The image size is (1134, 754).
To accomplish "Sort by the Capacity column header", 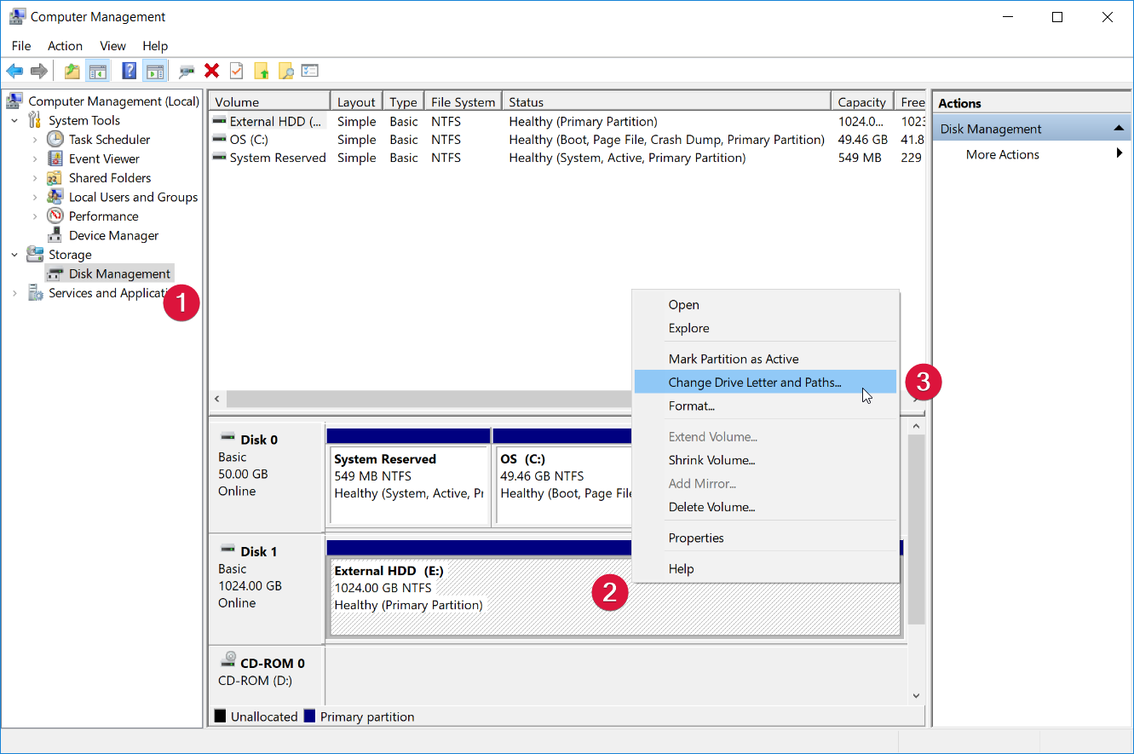I will (x=862, y=102).
